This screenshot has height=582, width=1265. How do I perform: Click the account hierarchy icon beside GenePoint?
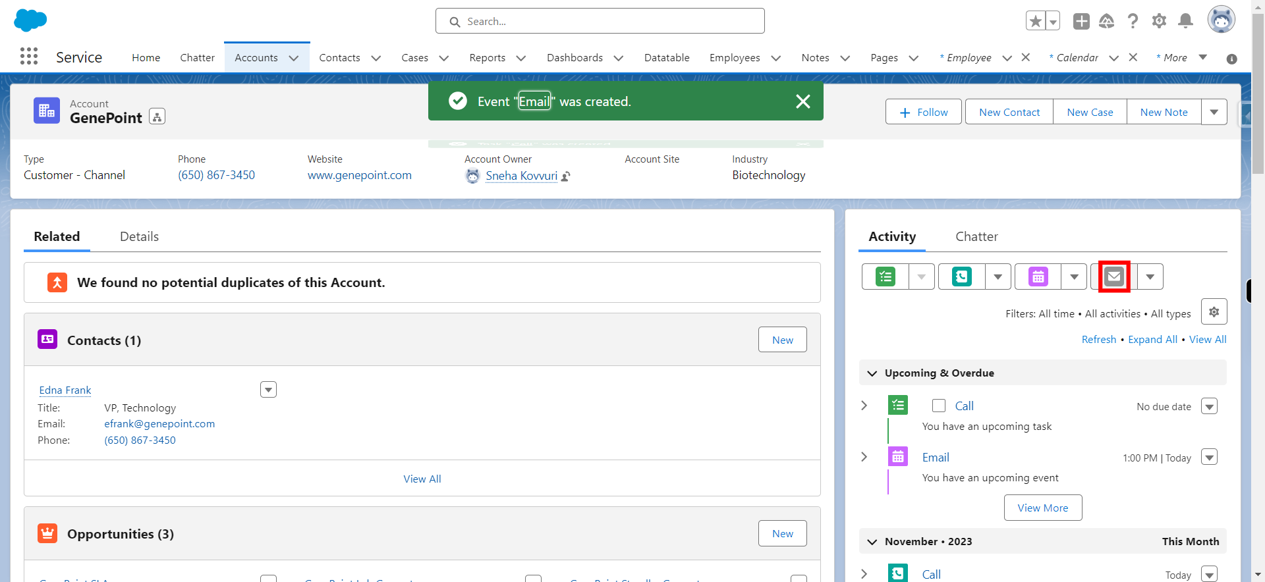157,117
